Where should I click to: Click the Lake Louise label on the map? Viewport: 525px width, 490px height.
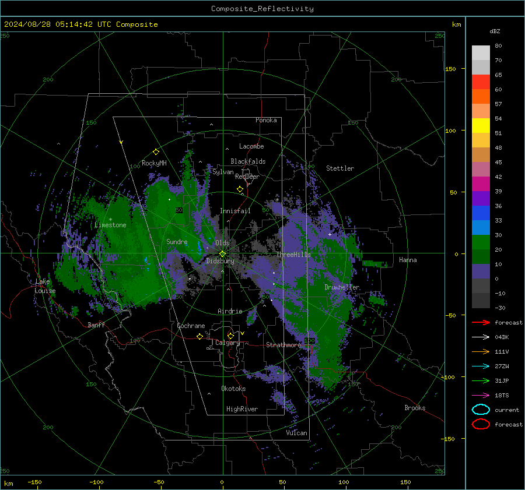(45, 286)
